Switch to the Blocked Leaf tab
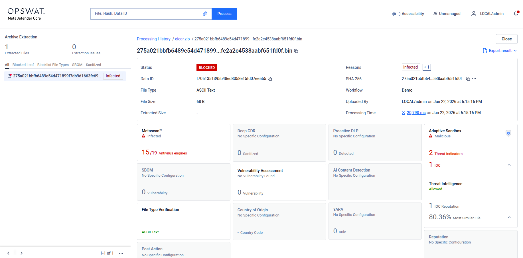This screenshot has height=258, width=523. 23,65
